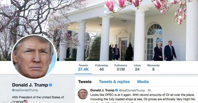Open the Following 46 list
The image size is (198, 103).
tap(101, 68)
